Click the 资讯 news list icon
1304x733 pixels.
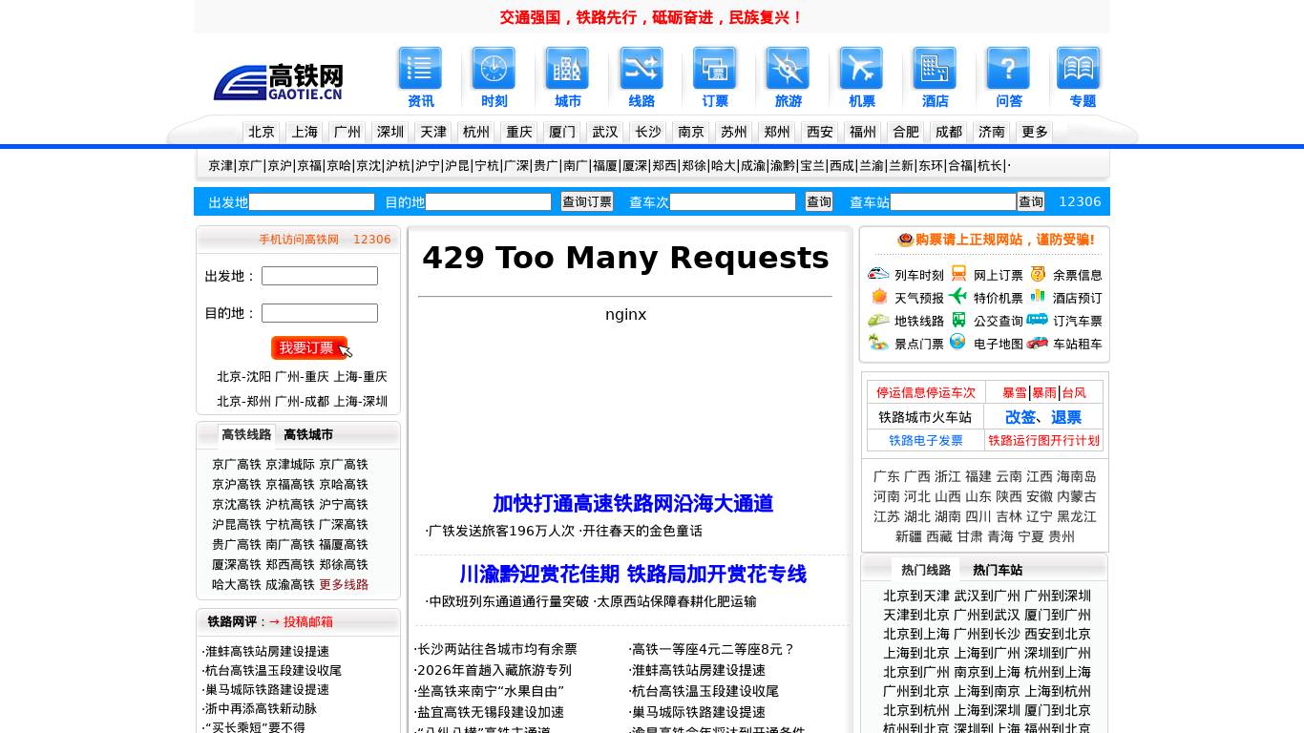click(x=420, y=69)
